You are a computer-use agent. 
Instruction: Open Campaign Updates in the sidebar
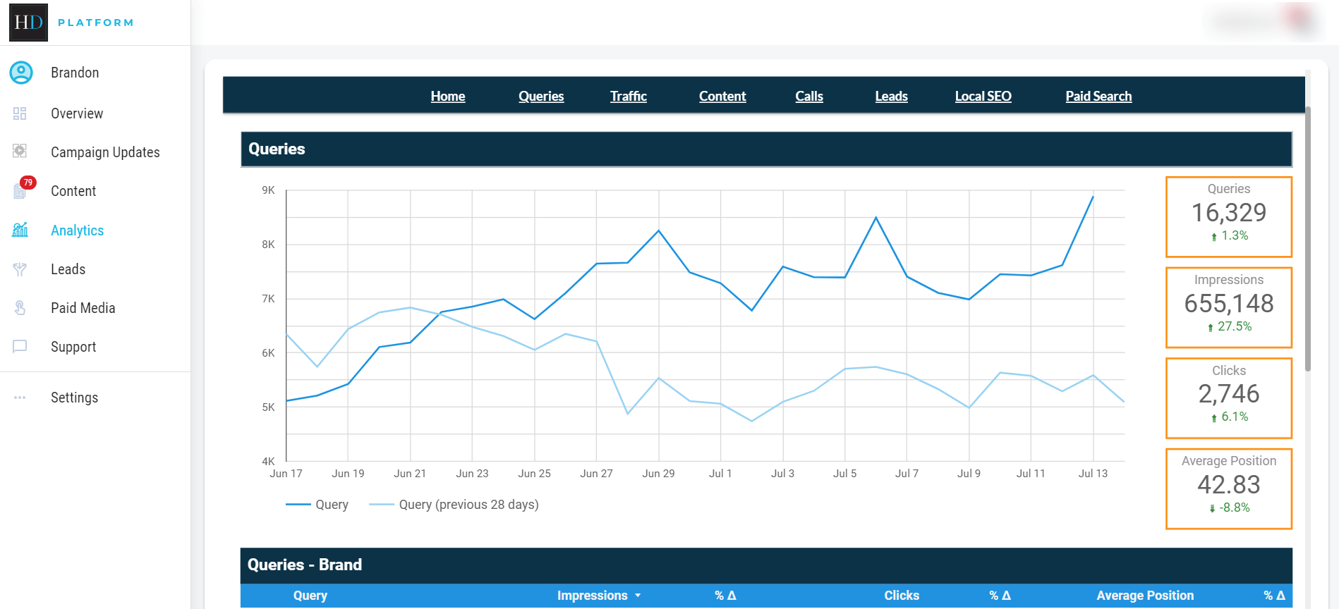[x=105, y=152]
